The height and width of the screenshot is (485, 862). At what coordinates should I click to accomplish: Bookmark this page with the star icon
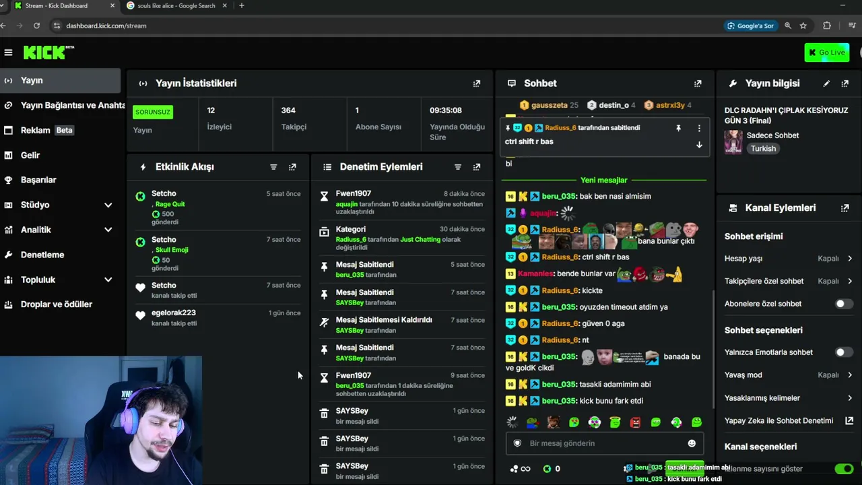click(803, 26)
